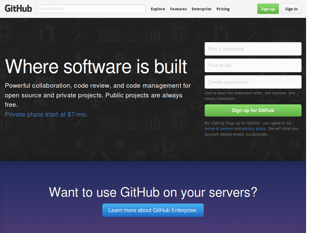The image size is (310, 233).
Task: Click the lightning bolt icon near the right edge
Action: (253, 145)
